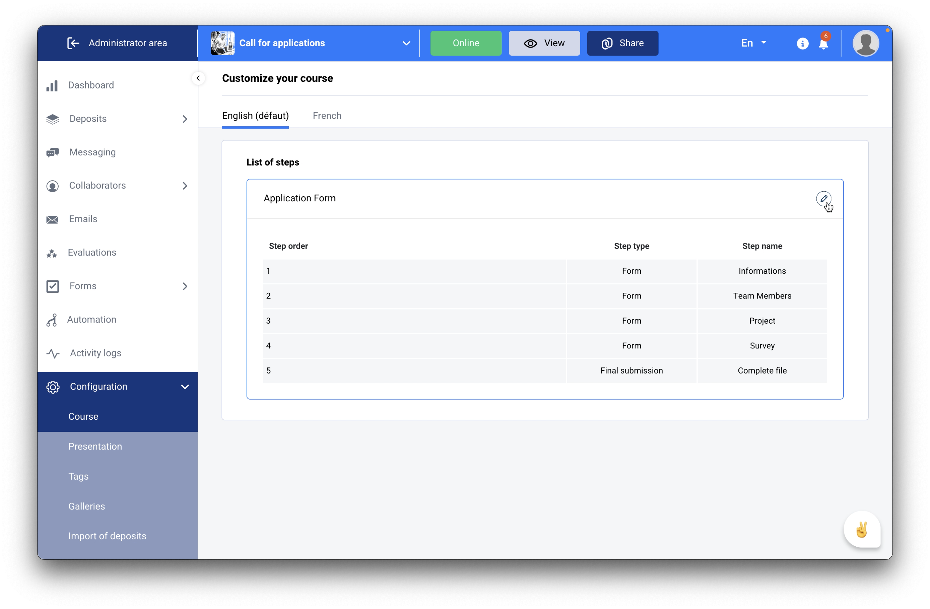This screenshot has height=609, width=930.
Task: Click the View button
Action: [544, 43]
